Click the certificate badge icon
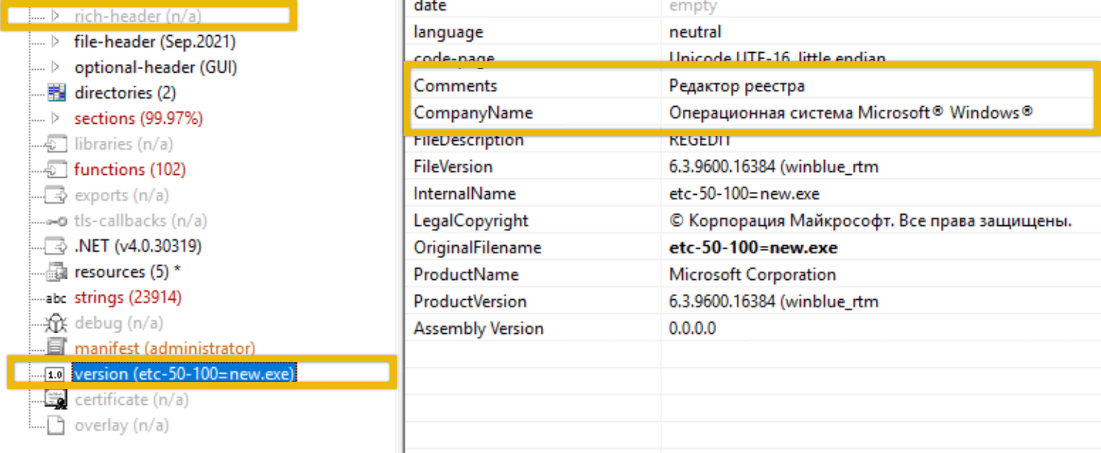This screenshot has height=453, width=1101. tap(56, 400)
